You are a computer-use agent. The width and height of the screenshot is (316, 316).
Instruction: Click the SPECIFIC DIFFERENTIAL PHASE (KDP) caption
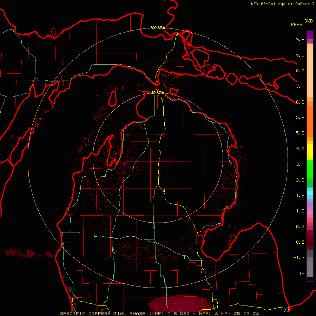[113, 314]
